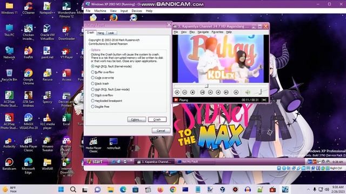Open the Access desktop icon

(x=66, y=75)
